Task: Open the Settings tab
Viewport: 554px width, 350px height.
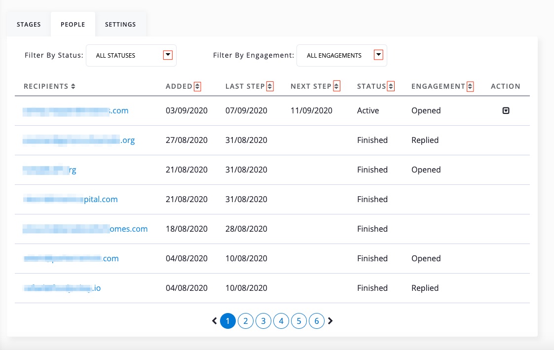Action: click(120, 24)
